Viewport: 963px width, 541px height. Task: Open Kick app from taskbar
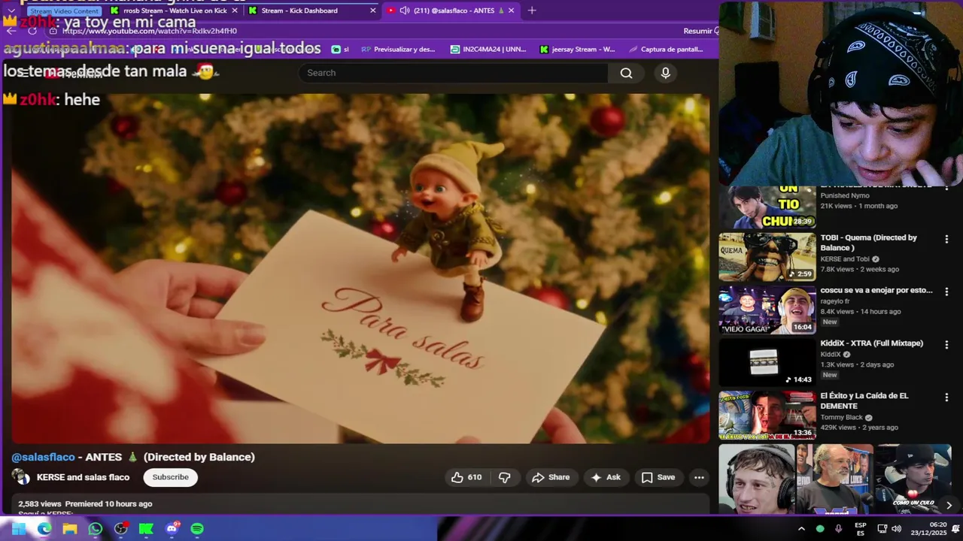point(146,529)
